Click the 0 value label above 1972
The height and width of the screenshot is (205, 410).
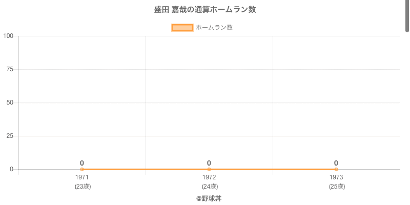(x=209, y=163)
